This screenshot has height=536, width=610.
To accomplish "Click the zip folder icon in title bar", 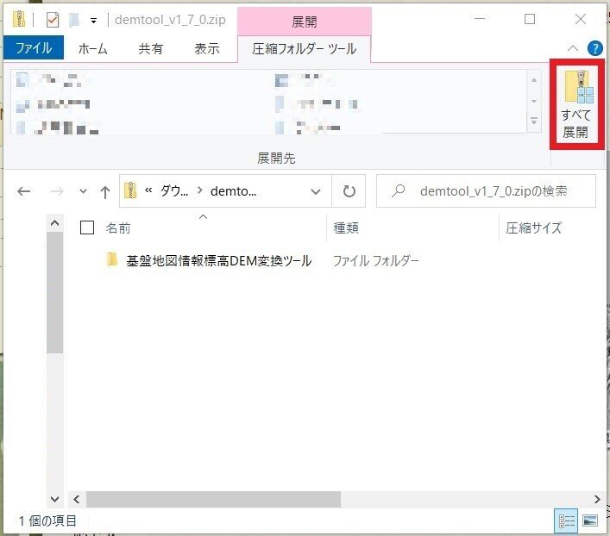I will (18, 19).
